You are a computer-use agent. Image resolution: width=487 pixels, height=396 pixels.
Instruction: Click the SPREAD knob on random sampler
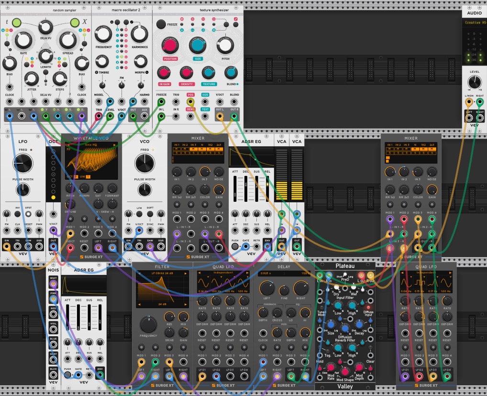click(x=68, y=40)
